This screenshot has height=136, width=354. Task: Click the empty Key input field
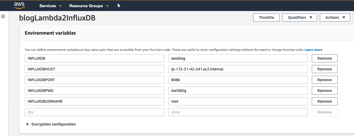pyautogui.click(x=94, y=112)
